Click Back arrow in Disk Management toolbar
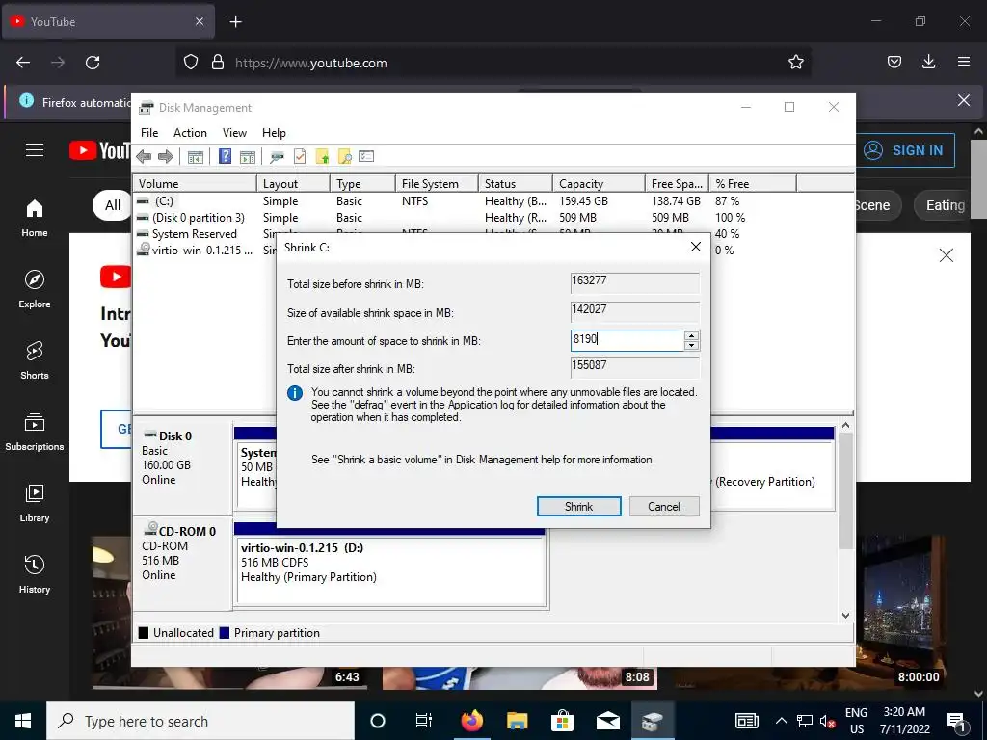The width and height of the screenshot is (987, 740). 144,157
